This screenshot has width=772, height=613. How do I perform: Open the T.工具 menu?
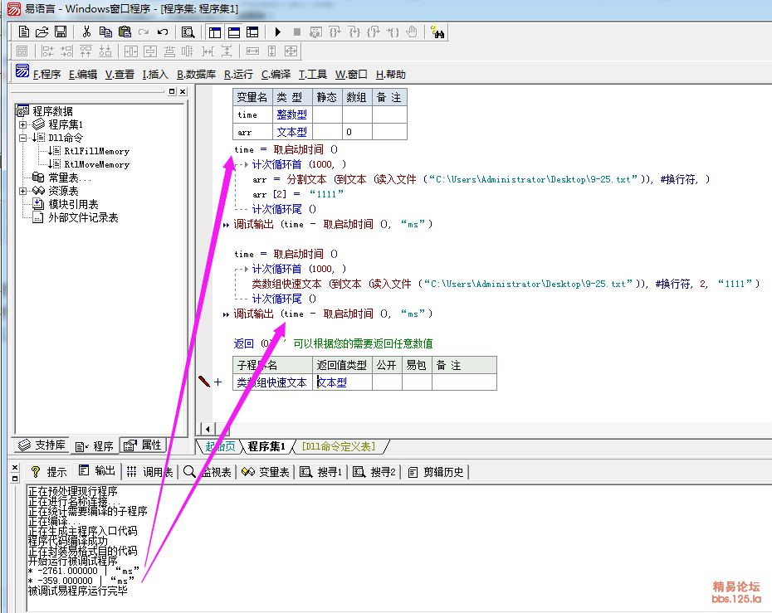point(313,75)
